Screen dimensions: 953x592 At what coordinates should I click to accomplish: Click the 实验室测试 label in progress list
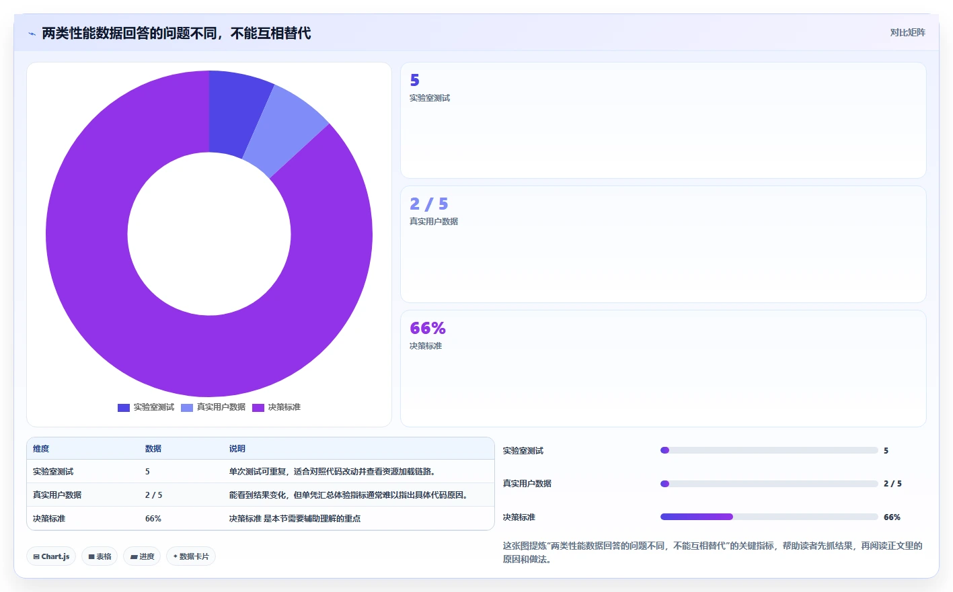tap(523, 451)
